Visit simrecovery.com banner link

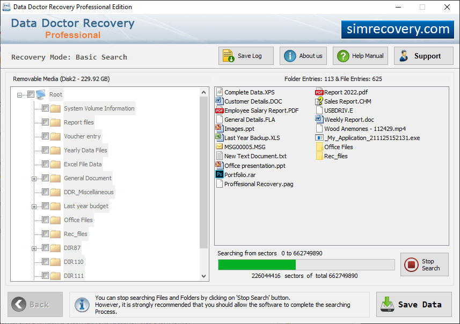[x=398, y=30]
